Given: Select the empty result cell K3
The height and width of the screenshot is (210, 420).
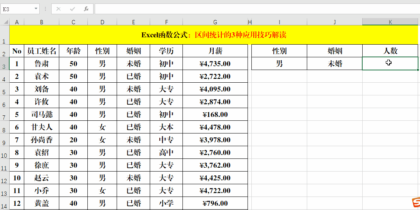Looking at the screenshot, I should point(390,64).
